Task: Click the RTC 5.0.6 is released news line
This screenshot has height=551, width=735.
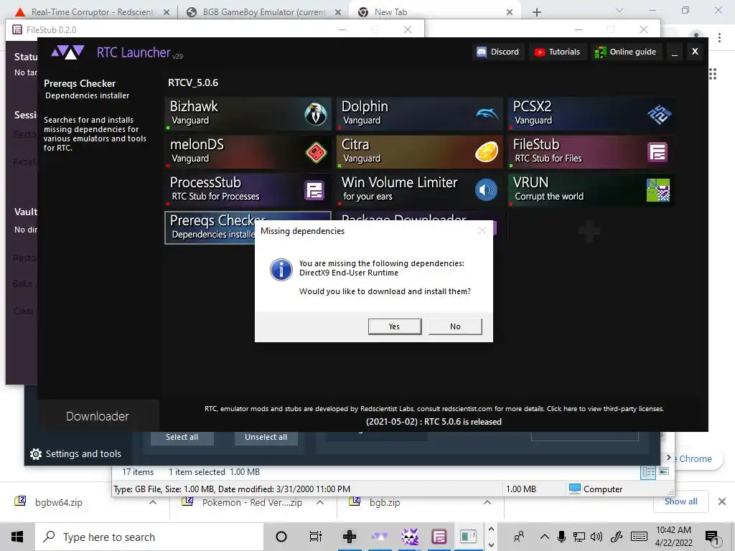Action: tap(434, 422)
